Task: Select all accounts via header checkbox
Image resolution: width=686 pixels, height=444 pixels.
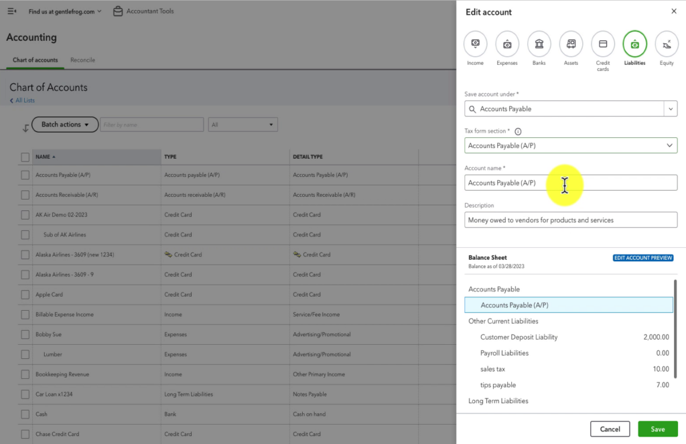Action: tap(25, 156)
